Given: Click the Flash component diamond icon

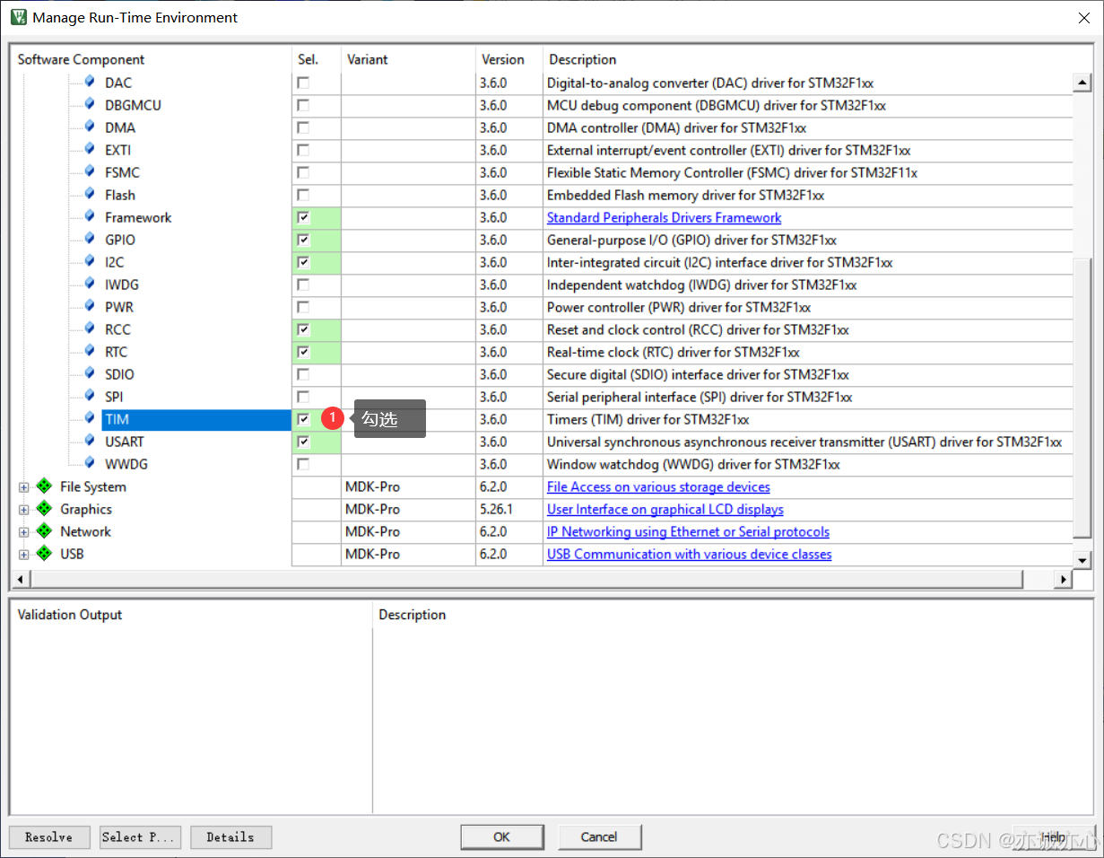Looking at the screenshot, I should [x=90, y=194].
